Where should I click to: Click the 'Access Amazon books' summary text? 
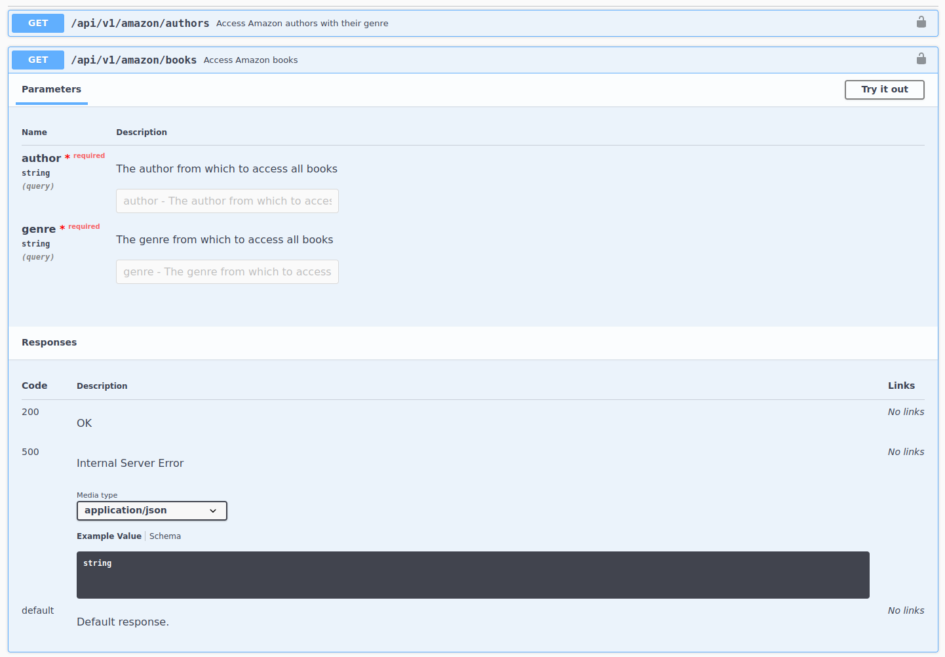click(250, 60)
